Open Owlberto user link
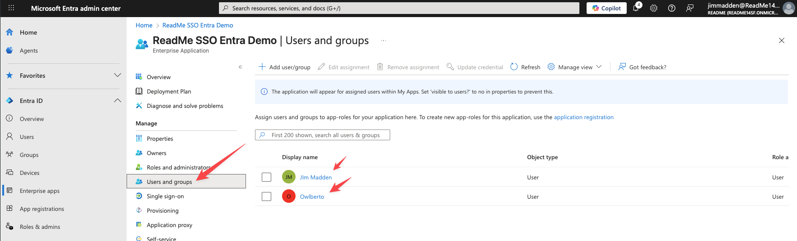The width and height of the screenshot is (797, 241). [312, 196]
